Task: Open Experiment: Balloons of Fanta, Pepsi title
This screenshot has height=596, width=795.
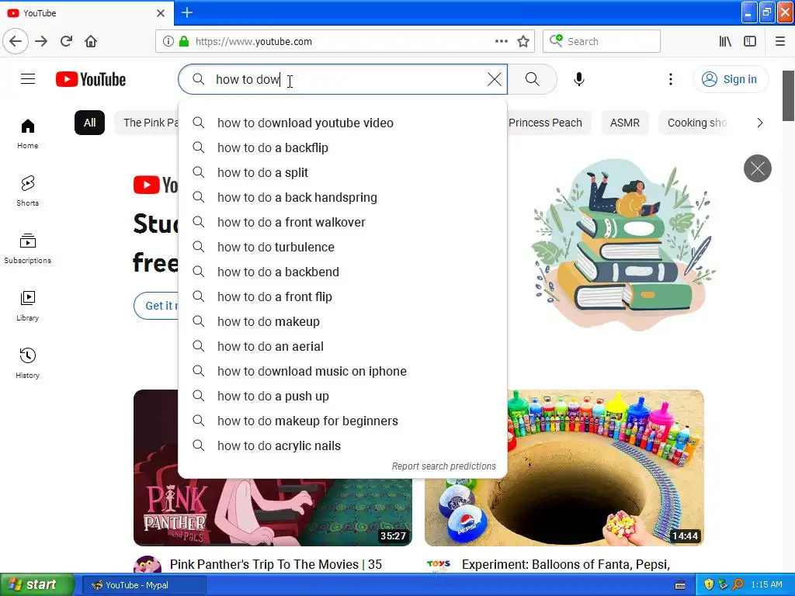Action: (566, 564)
